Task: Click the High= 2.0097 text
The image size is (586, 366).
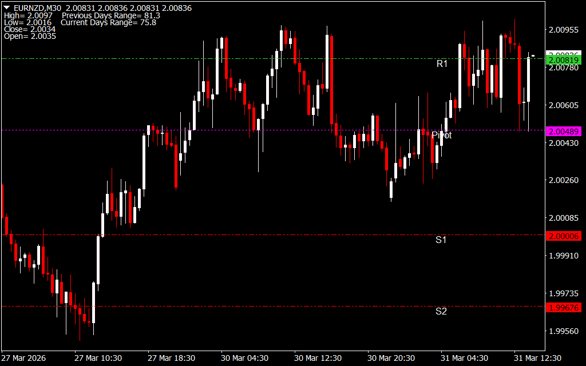Action: (x=27, y=15)
